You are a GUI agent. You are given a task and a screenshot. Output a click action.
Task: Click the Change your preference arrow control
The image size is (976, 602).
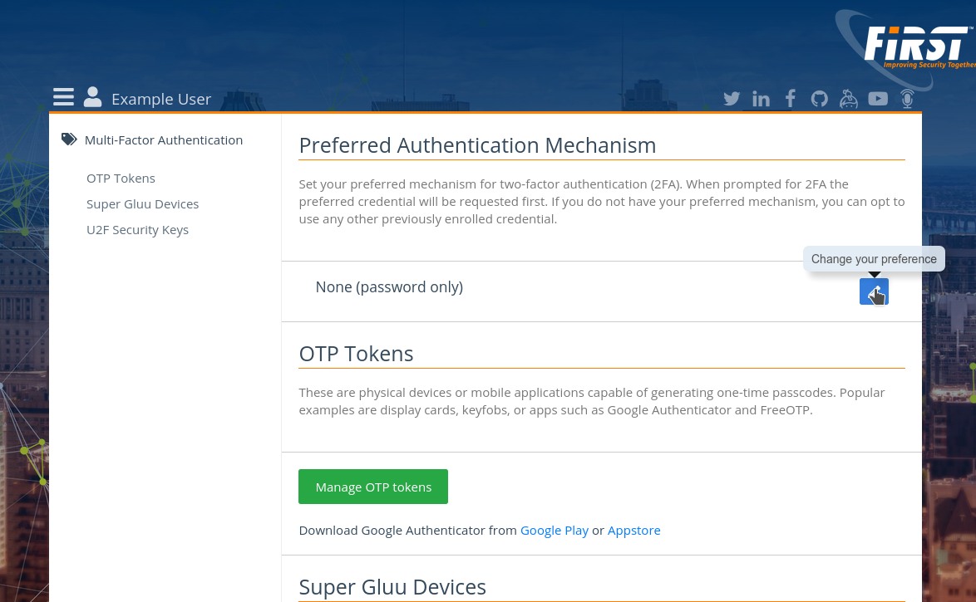click(874, 291)
